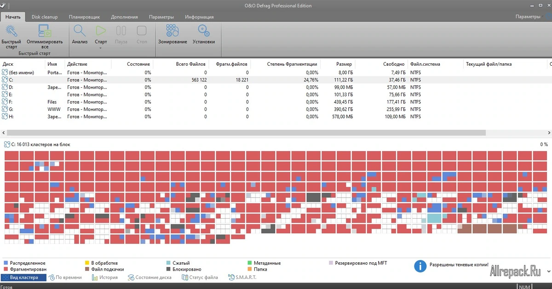
Task: Sort by Имя column header
Action: [55, 64]
